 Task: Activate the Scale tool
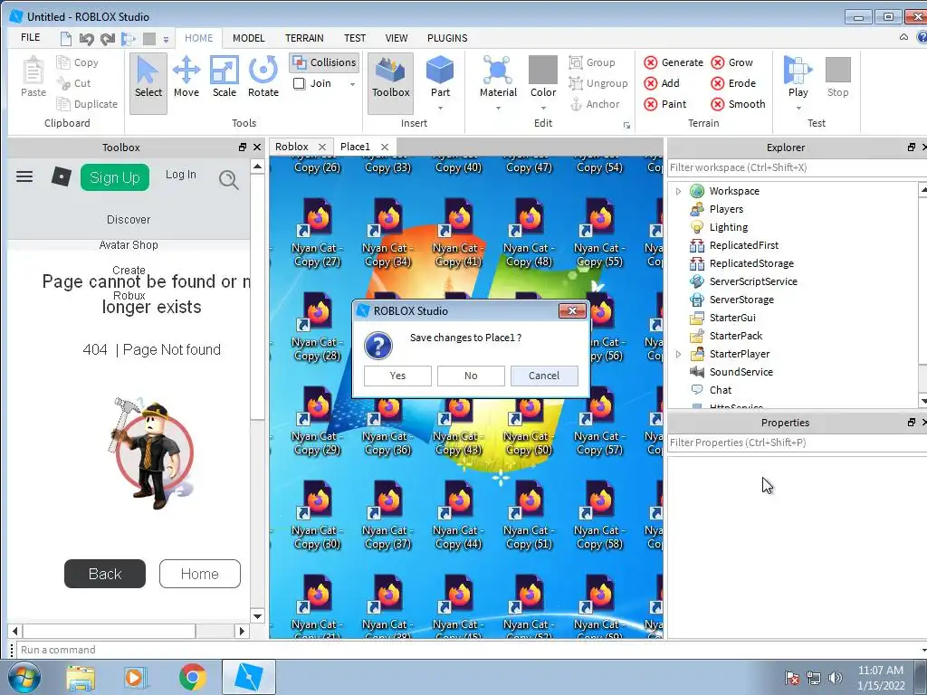(225, 77)
